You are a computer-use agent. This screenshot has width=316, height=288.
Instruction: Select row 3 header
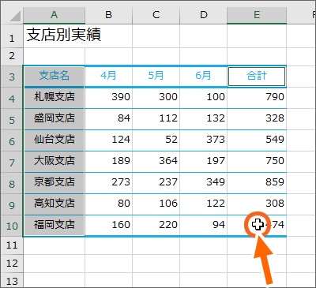[12, 77]
